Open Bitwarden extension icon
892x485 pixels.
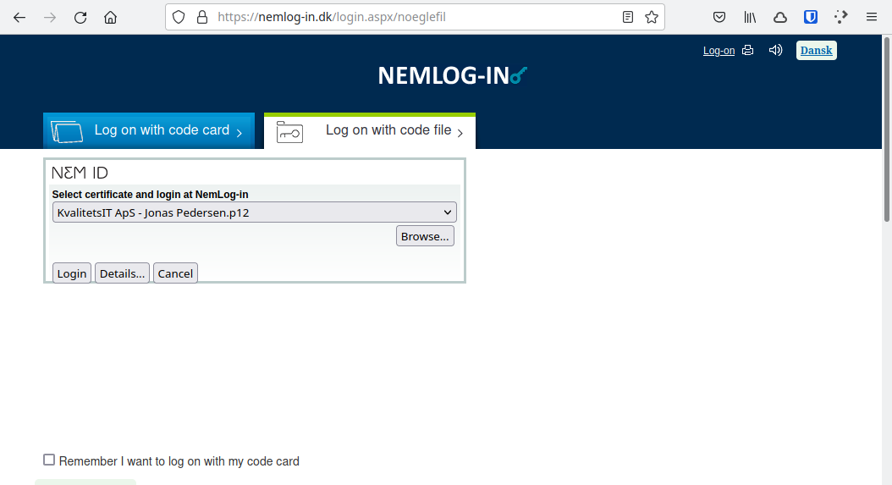coord(811,17)
